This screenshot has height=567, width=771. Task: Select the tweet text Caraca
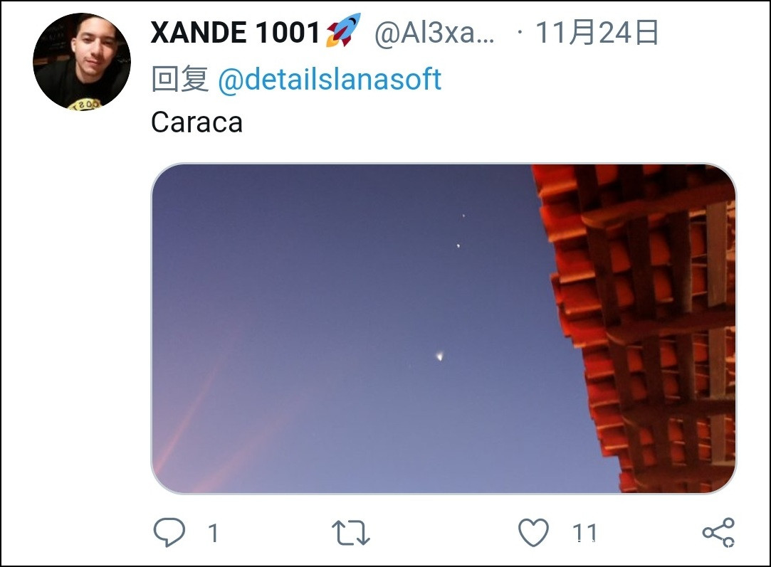pos(196,122)
